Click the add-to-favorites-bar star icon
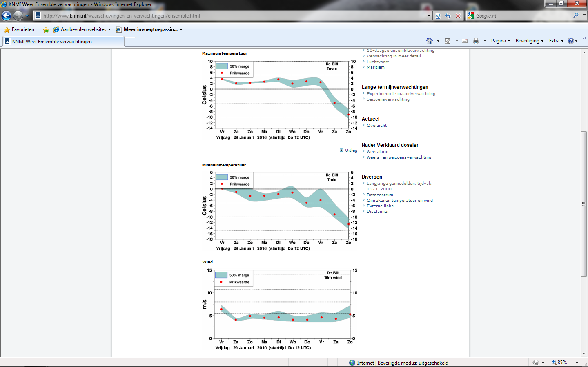 click(46, 29)
